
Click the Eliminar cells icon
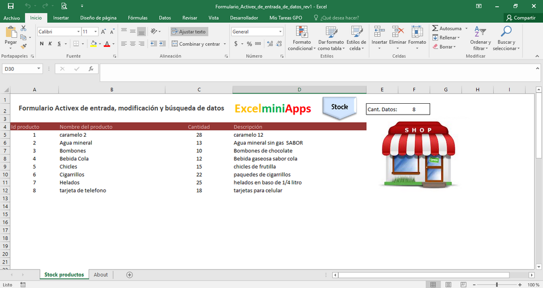[398, 31]
